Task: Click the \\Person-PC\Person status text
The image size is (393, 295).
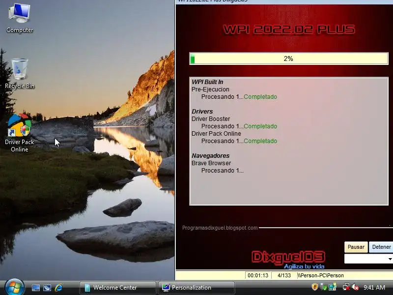Action: (321, 275)
